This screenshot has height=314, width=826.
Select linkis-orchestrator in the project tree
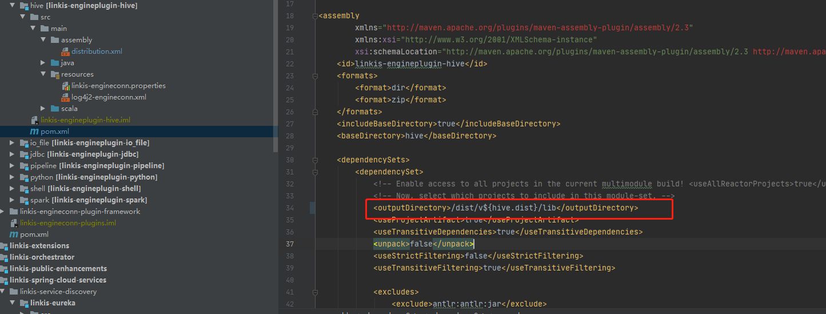coord(42,257)
